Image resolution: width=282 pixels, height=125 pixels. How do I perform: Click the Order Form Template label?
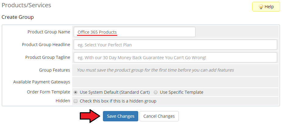[48, 92]
